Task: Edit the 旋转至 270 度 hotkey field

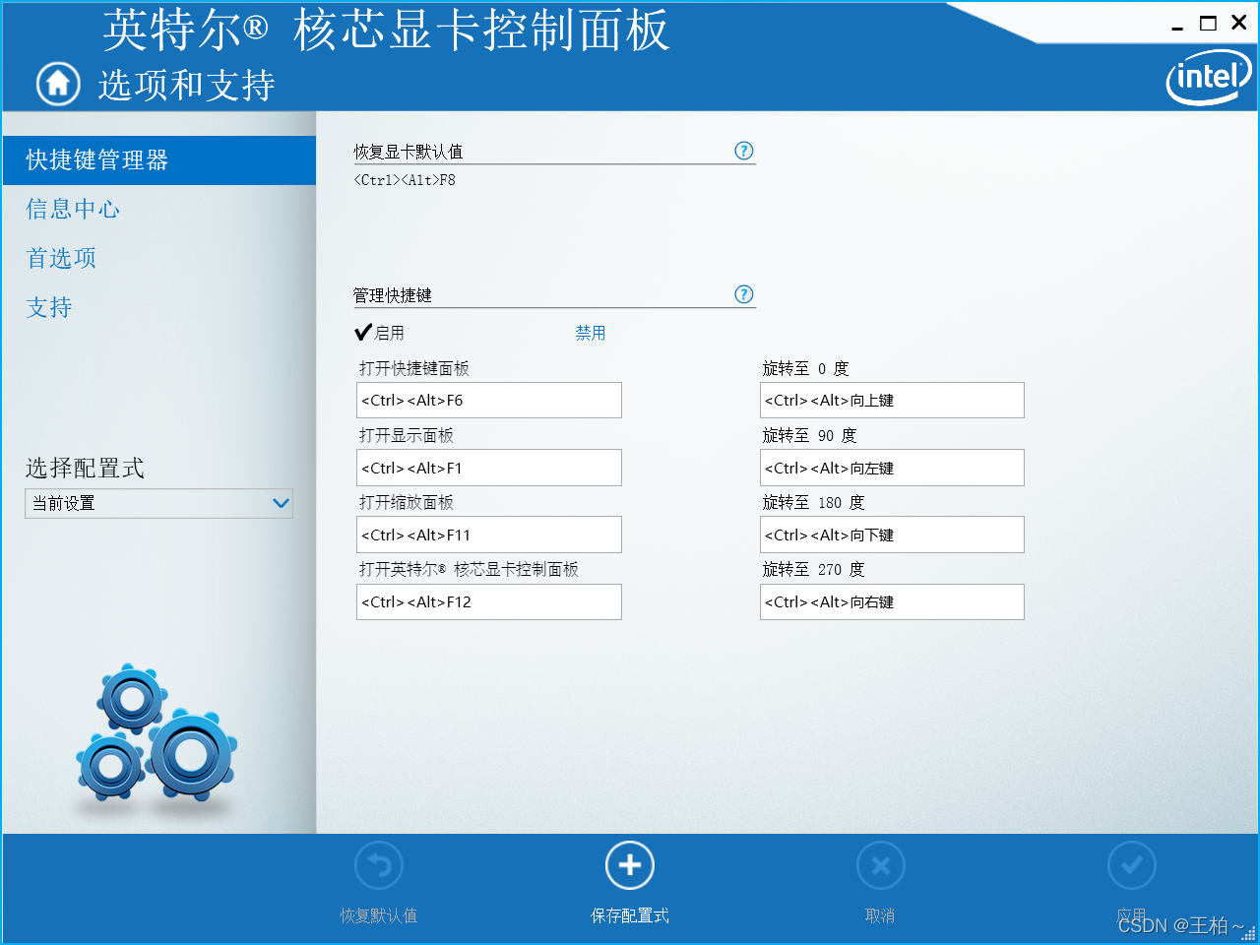Action: 892,601
